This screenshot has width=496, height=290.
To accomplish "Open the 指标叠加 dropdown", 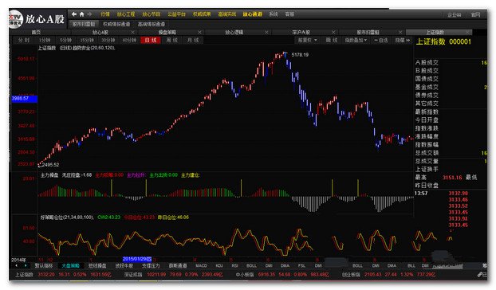I will click(356, 40).
